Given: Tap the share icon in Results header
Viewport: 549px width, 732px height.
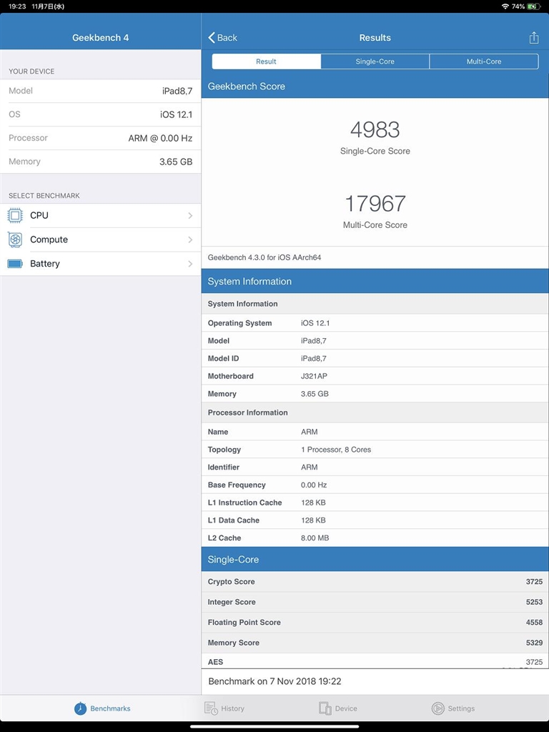Looking at the screenshot, I should click(533, 38).
